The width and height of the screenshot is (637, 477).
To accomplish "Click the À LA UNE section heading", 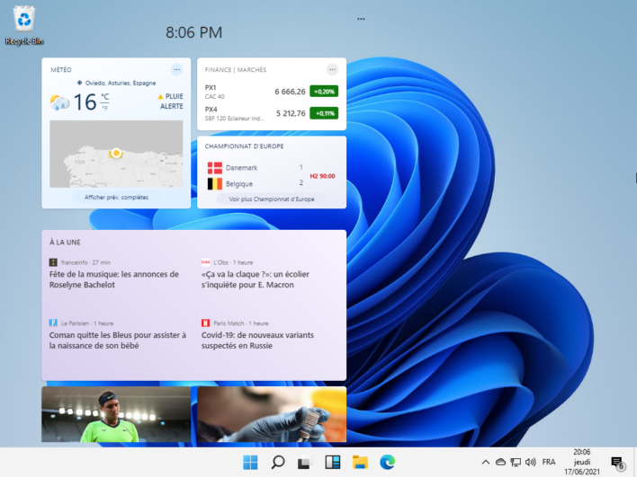I will click(65, 243).
